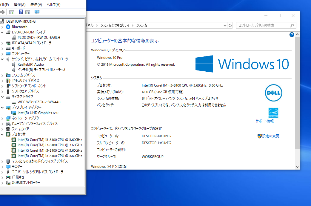Click the search magnifier icon in Control Panel
This screenshot has height=206, width=311.
coord(292,25)
